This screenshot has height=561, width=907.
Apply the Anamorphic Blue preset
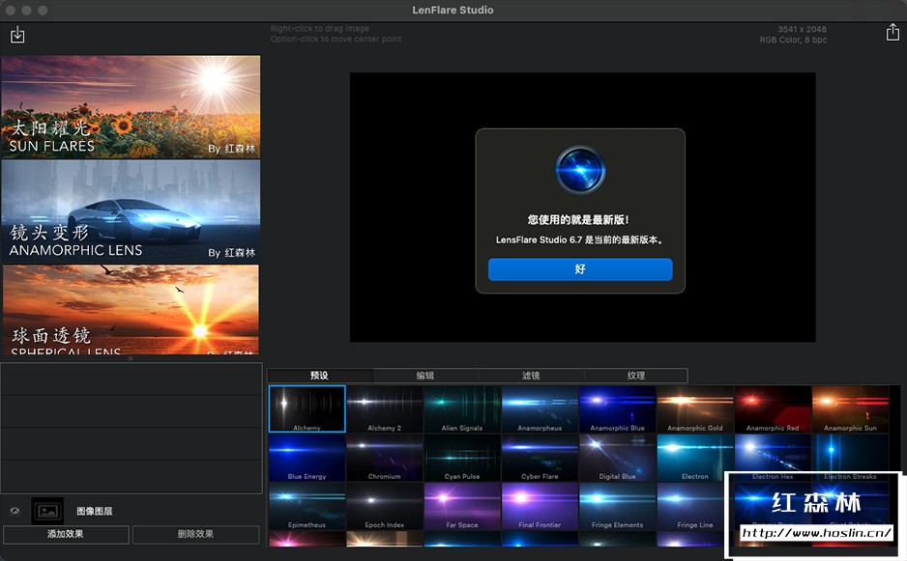(x=617, y=409)
